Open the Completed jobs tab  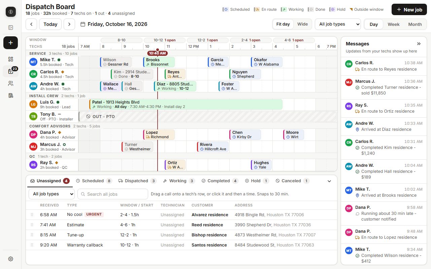220,181
